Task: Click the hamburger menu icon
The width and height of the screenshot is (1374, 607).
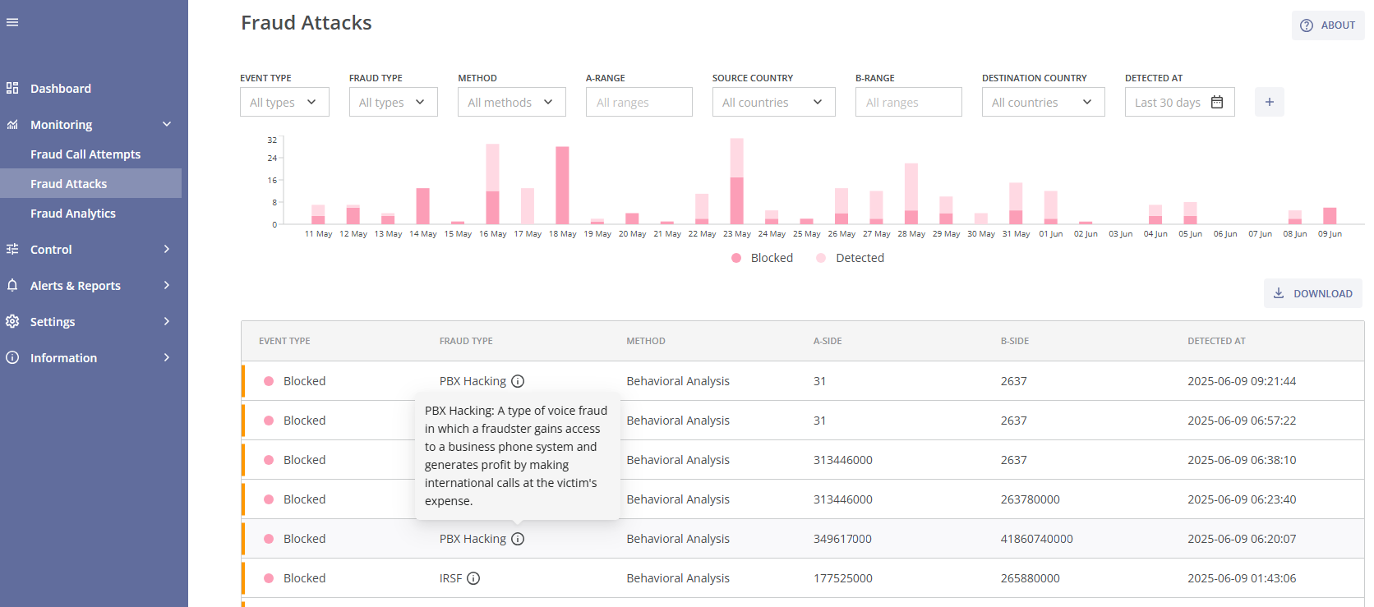Action: 12,22
